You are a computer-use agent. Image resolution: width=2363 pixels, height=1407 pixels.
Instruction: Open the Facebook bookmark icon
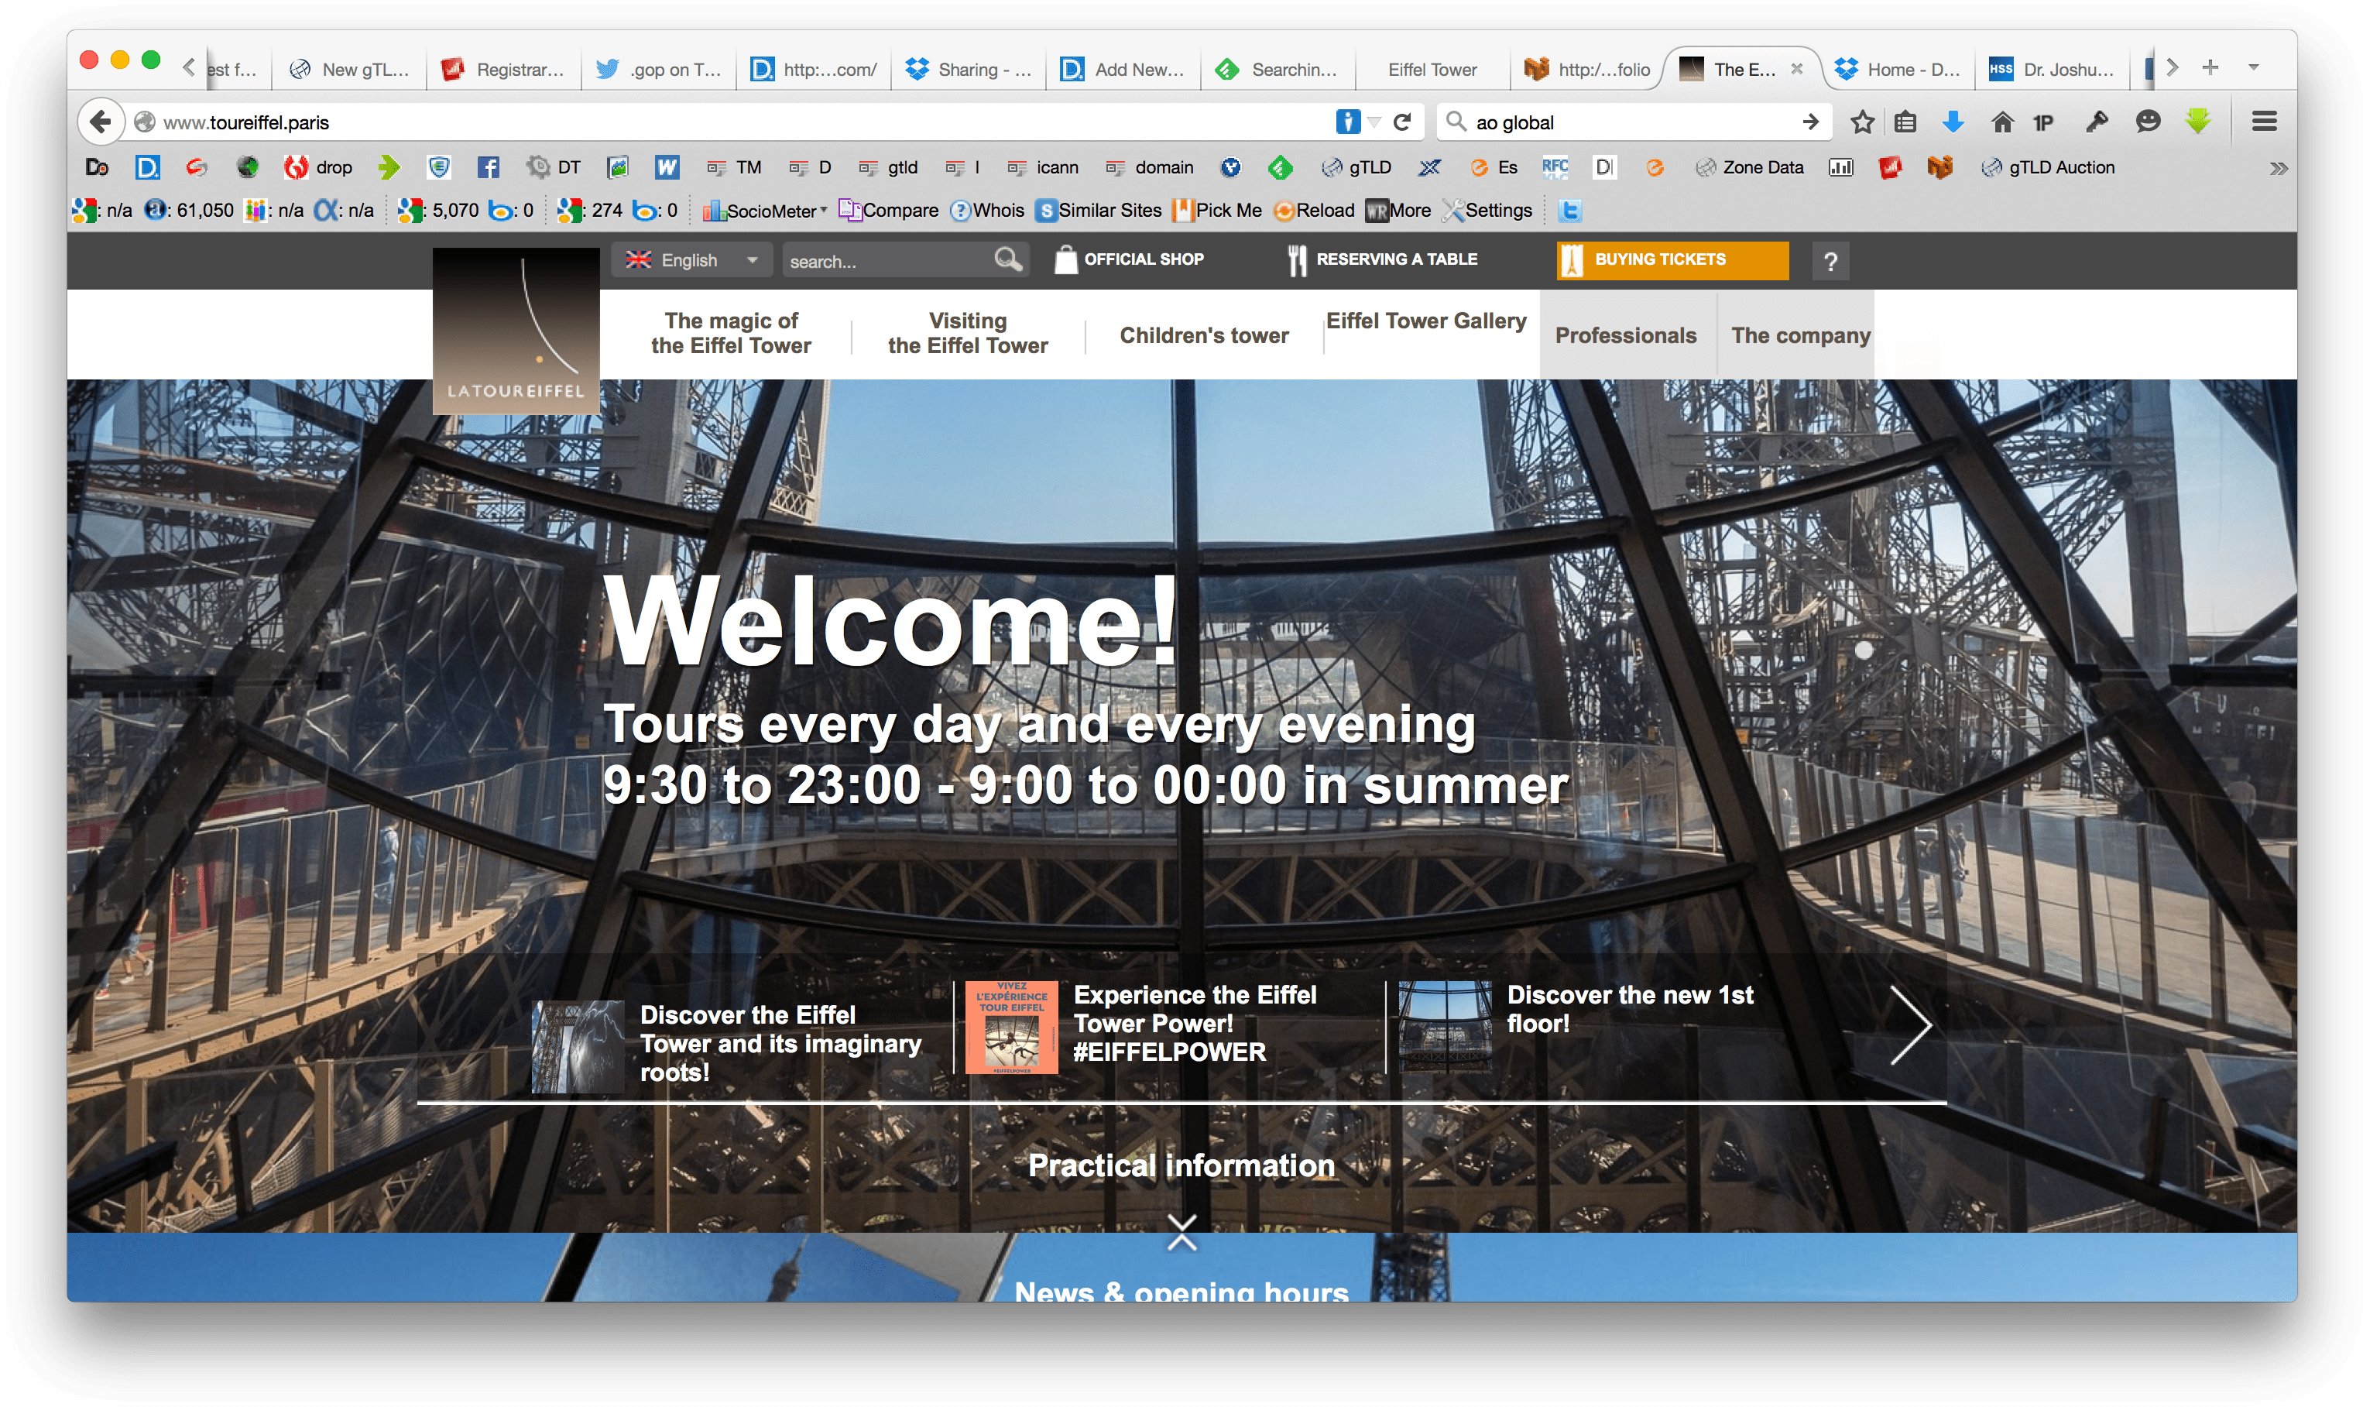(487, 168)
